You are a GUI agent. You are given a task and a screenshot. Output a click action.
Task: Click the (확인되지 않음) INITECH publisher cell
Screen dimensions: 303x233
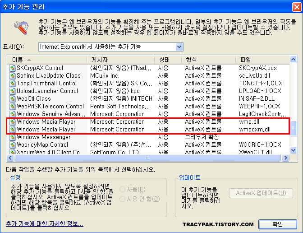(121, 99)
